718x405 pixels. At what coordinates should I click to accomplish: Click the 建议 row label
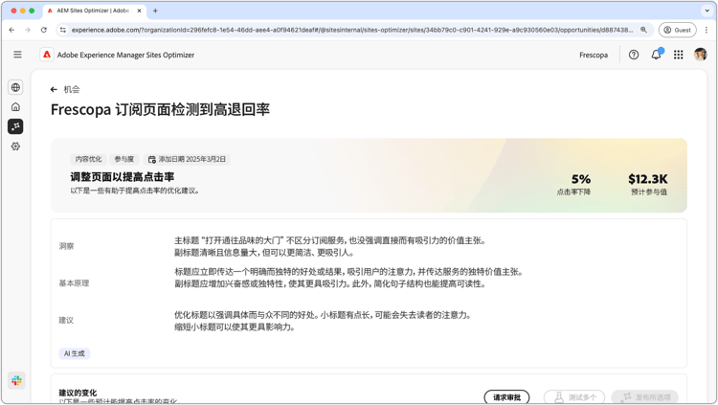pos(66,320)
